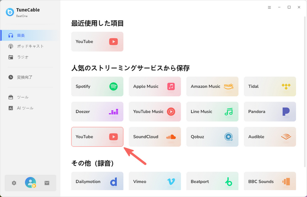
Task: Click the Line Music note logo
Action: [x=229, y=112]
